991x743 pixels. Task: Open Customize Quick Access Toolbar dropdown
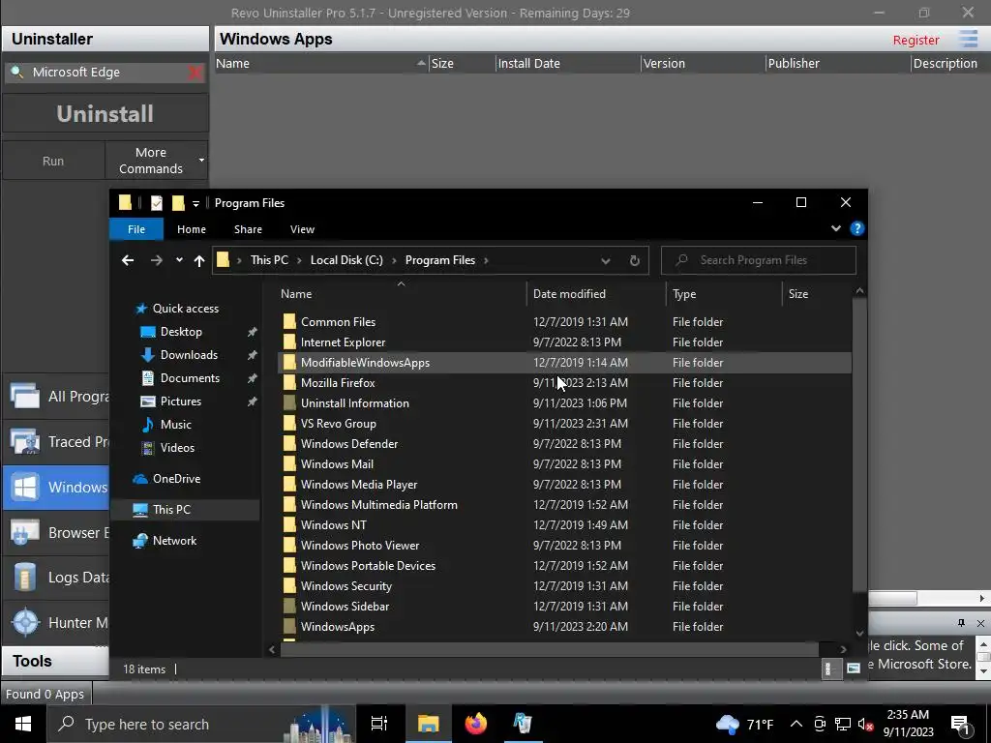pyautogui.click(x=195, y=203)
